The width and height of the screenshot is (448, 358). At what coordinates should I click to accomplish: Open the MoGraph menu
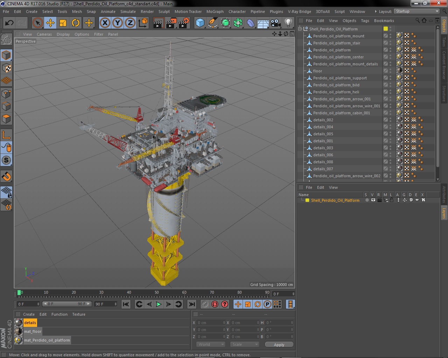coord(215,12)
